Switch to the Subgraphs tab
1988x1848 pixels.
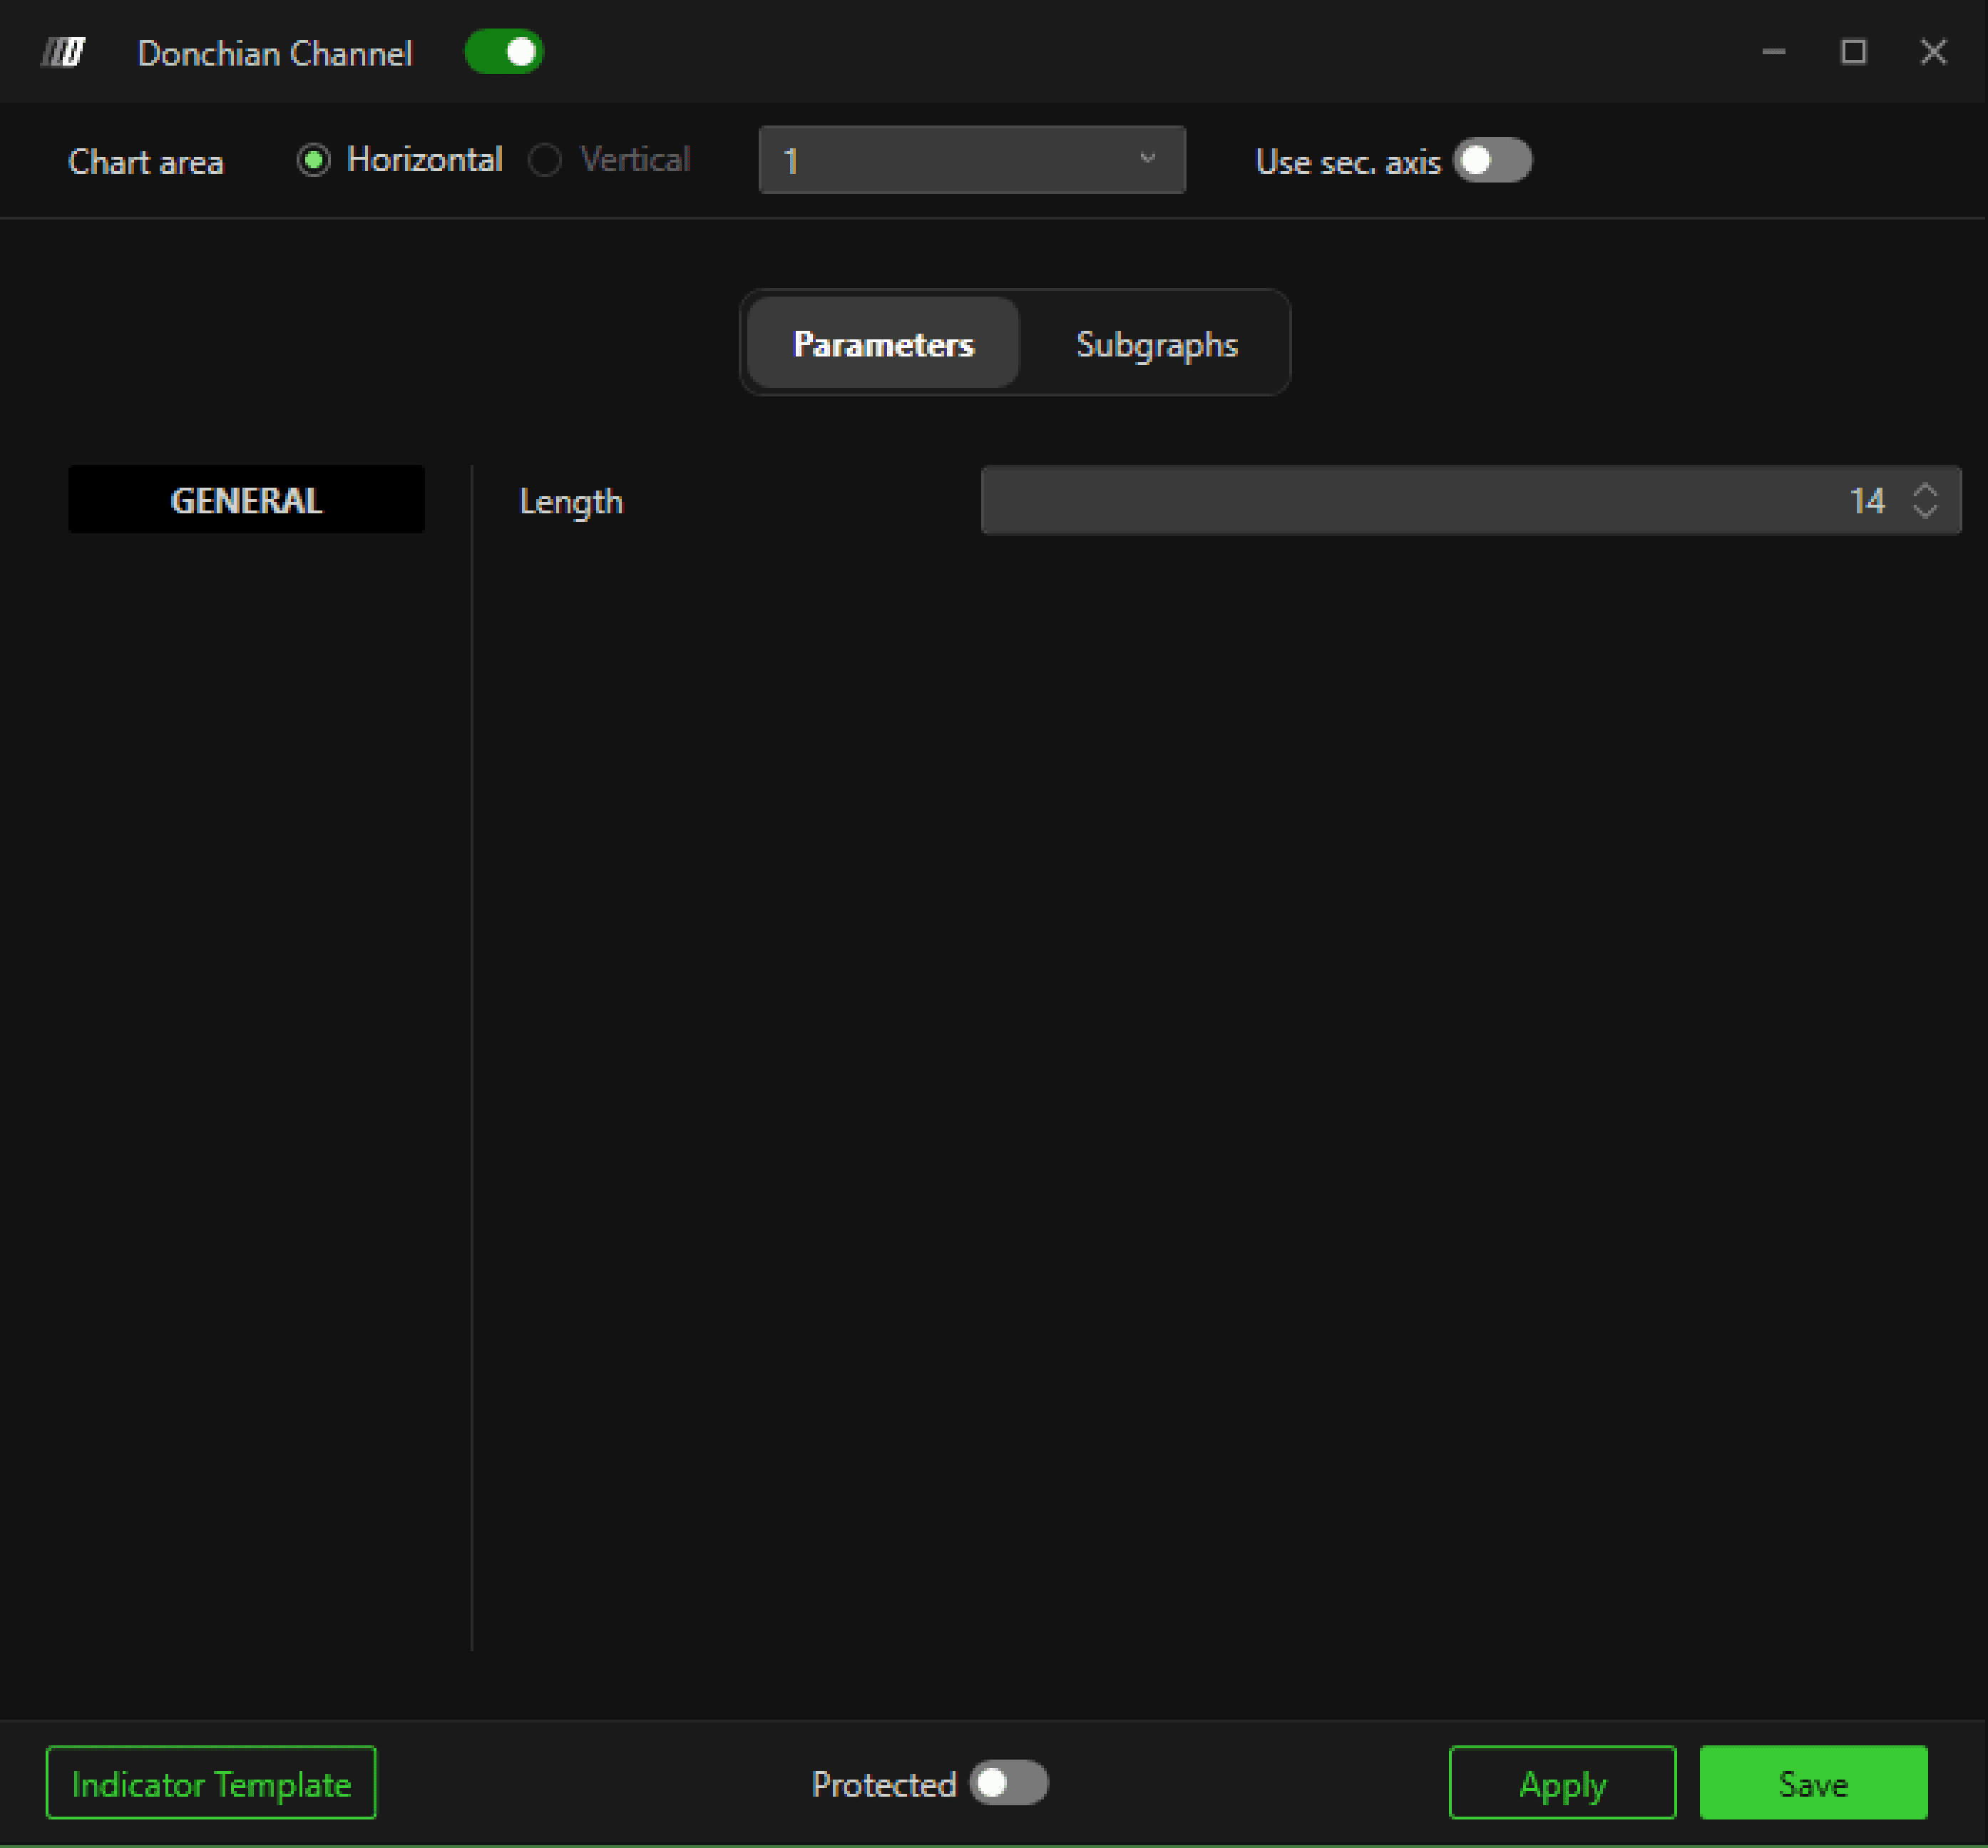tap(1156, 344)
